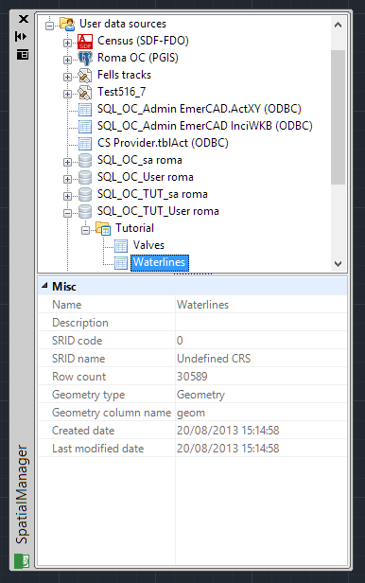Click the tree scrollbar down arrow
Viewport: 365px width, 583px height.
pos(338,264)
